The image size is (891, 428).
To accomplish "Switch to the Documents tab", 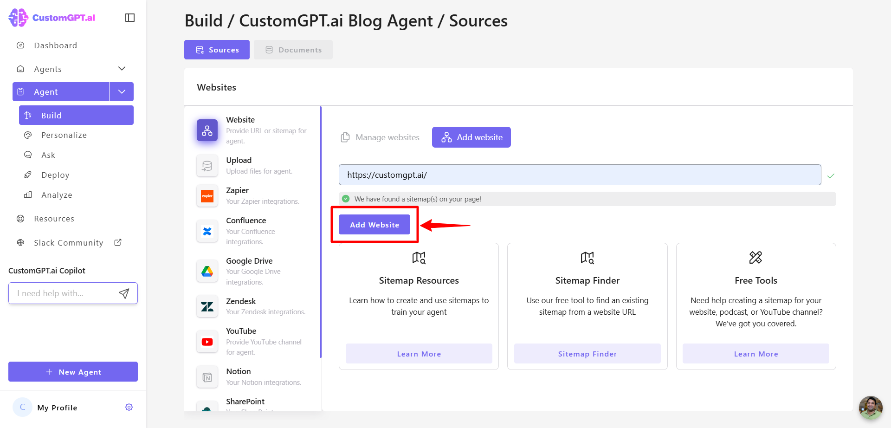I will 293,50.
